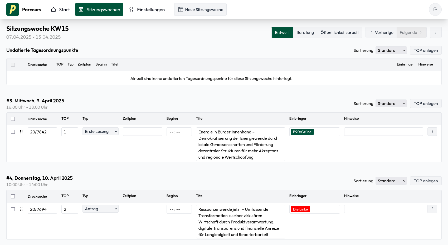Click TOP anlegen for Donnerstag, 10. April
This screenshot has width=448, height=245.
tap(426, 181)
